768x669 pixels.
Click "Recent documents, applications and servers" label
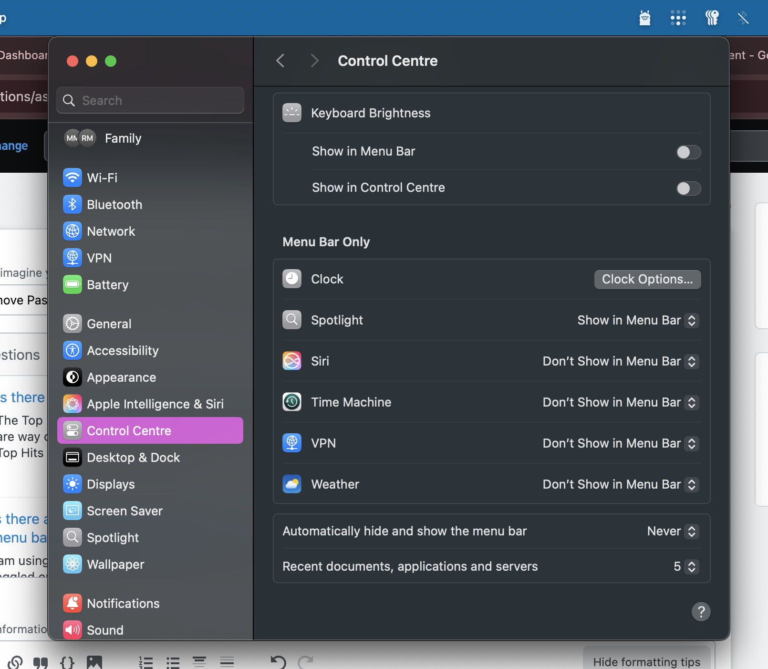410,566
